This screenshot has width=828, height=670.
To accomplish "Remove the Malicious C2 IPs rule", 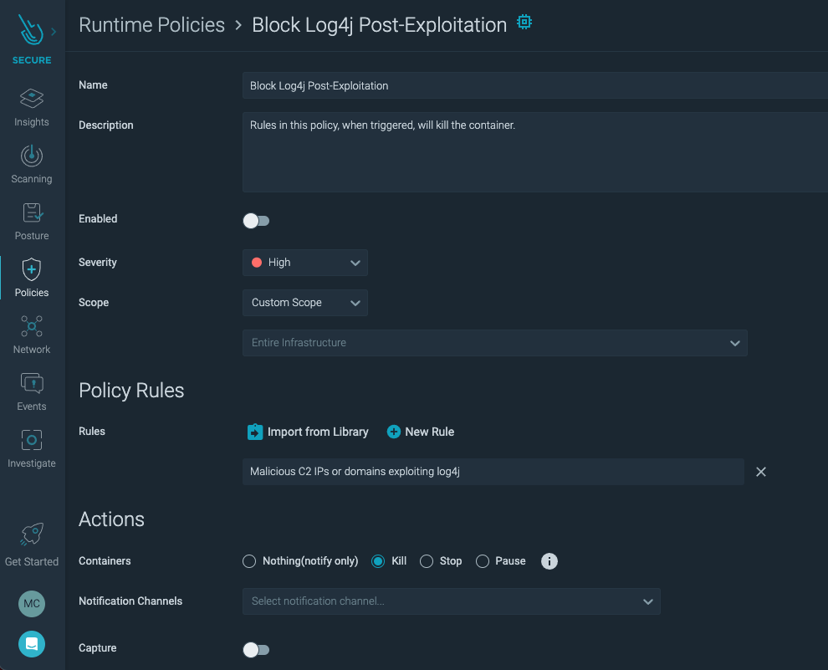I will (x=761, y=472).
